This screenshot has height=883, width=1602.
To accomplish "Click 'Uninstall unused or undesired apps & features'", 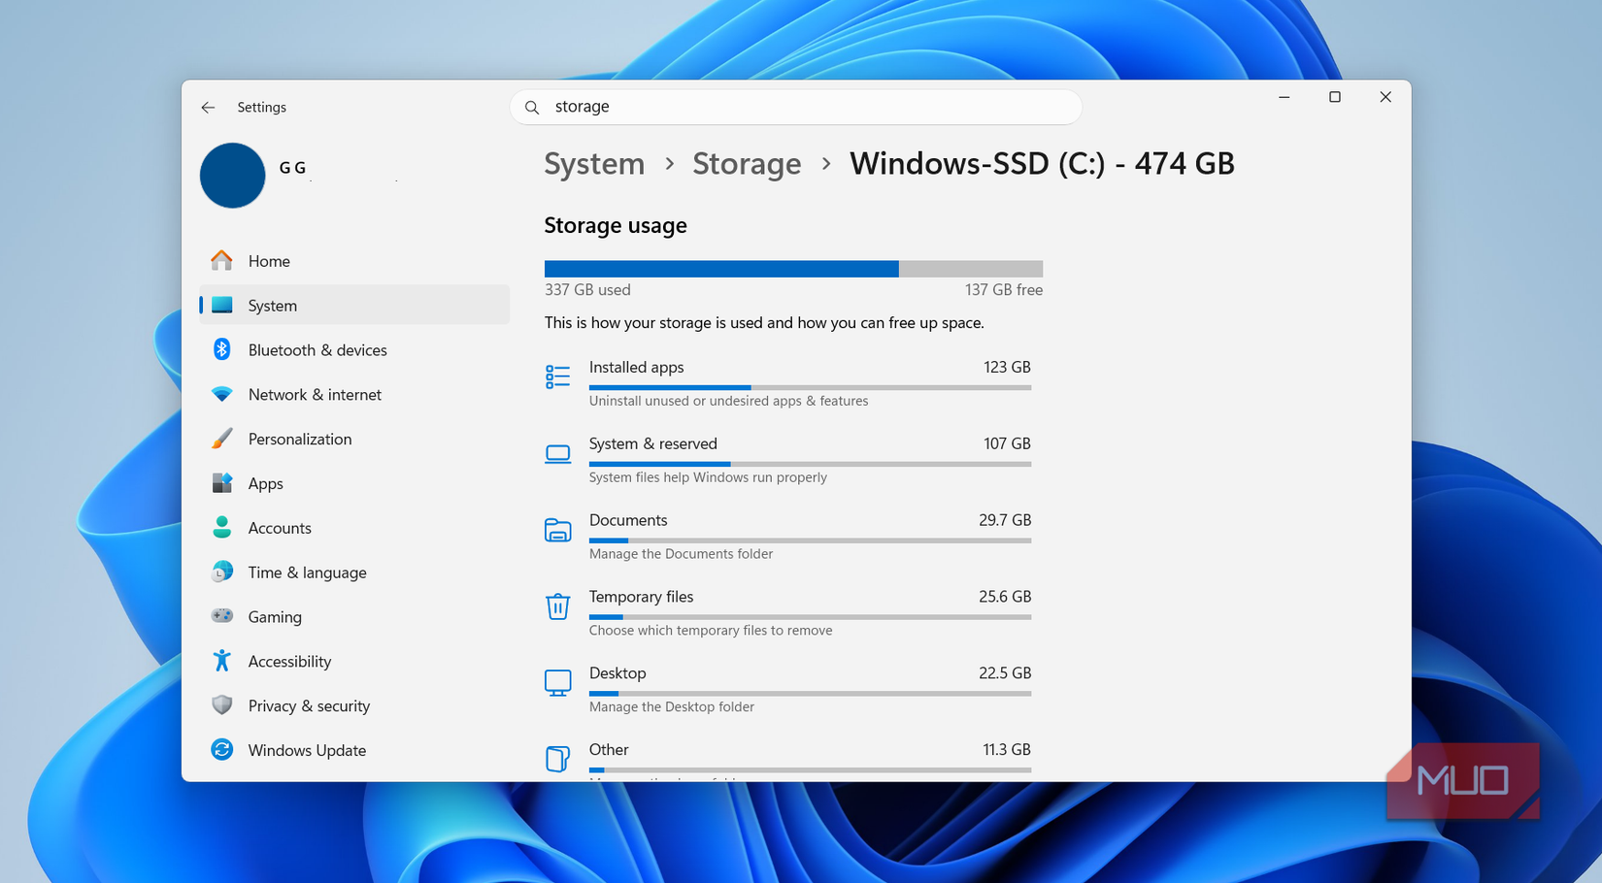I will pyautogui.click(x=728, y=401).
